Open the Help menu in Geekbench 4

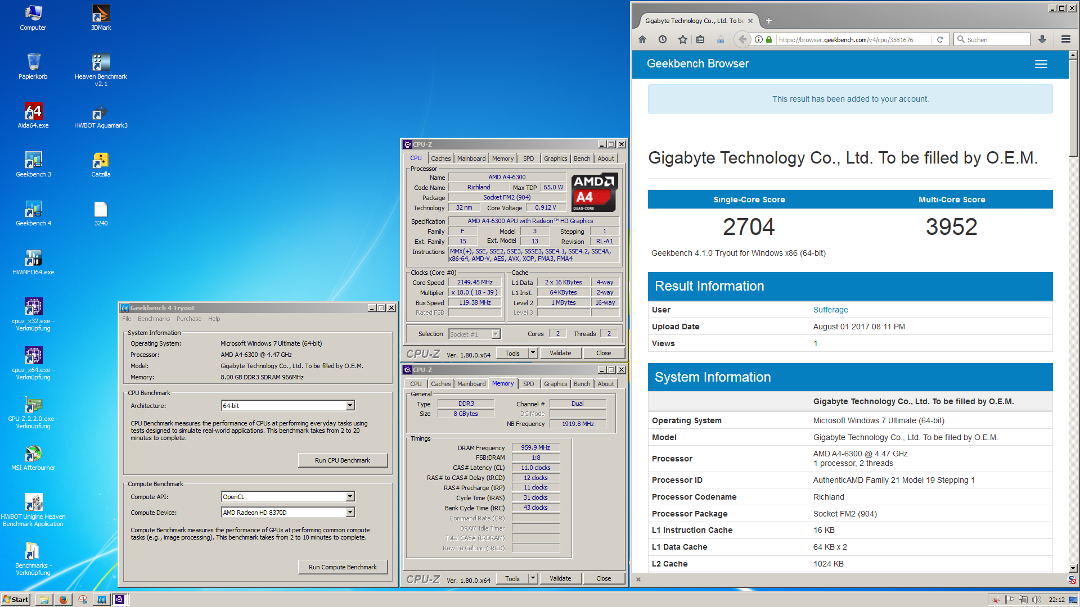tap(214, 319)
